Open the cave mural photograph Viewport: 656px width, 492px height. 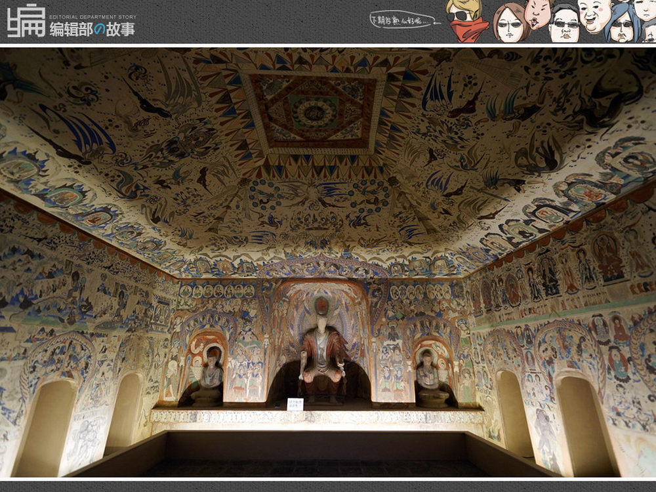pos(328,262)
